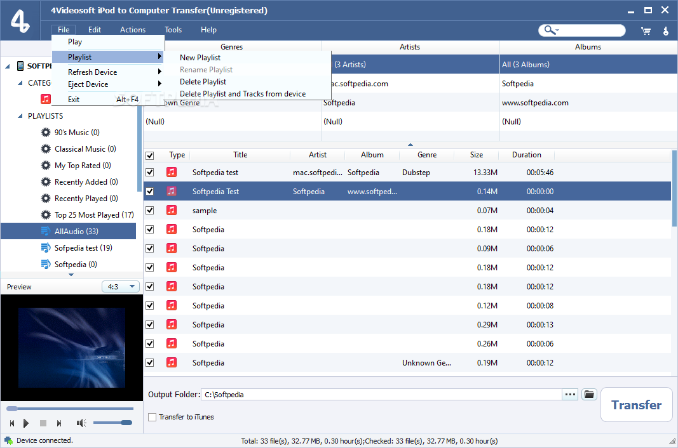This screenshot has width=678, height=448.
Task: Enable the Transfer to iTunes checkbox
Action: (x=153, y=417)
